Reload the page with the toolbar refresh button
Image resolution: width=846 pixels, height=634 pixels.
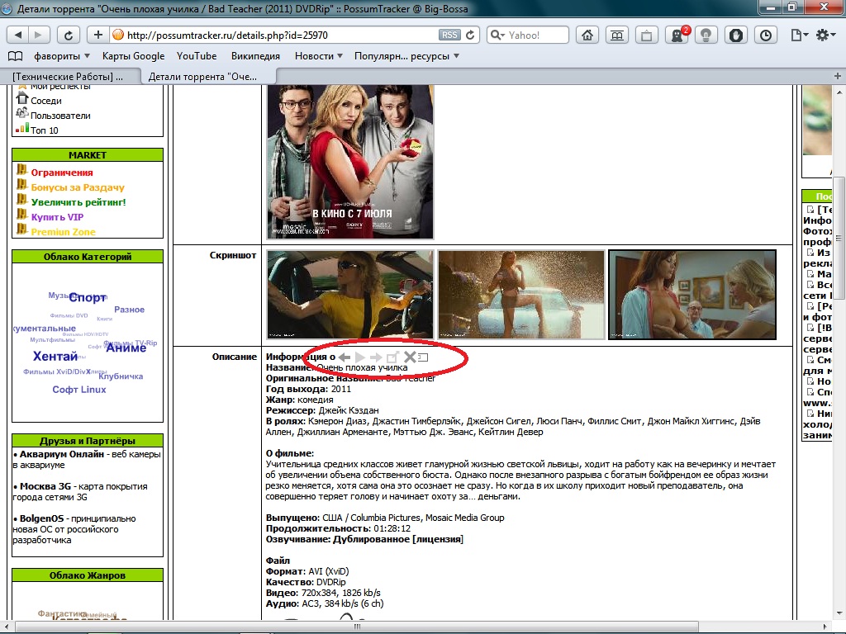[68, 35]
